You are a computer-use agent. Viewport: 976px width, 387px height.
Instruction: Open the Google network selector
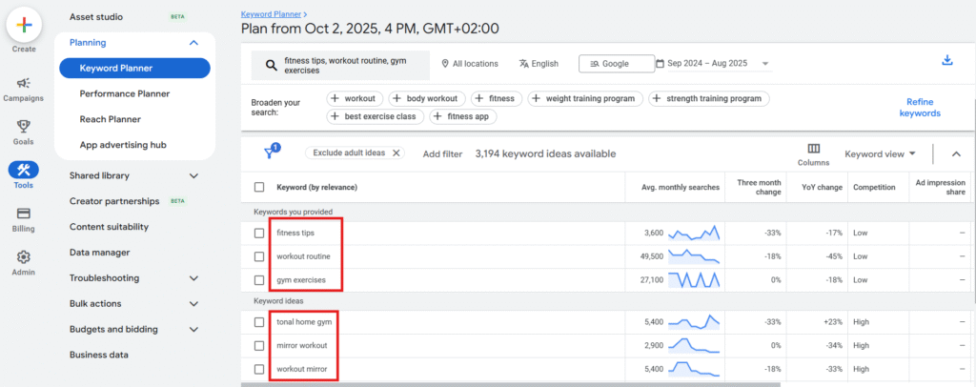coord(617,64)
